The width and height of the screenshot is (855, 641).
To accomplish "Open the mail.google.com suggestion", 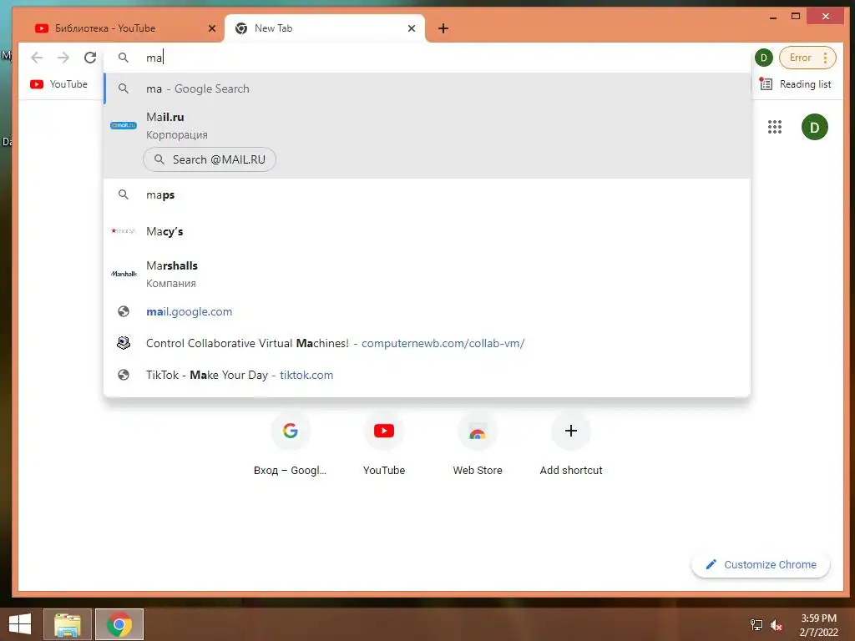I will (x=427, y=311).
